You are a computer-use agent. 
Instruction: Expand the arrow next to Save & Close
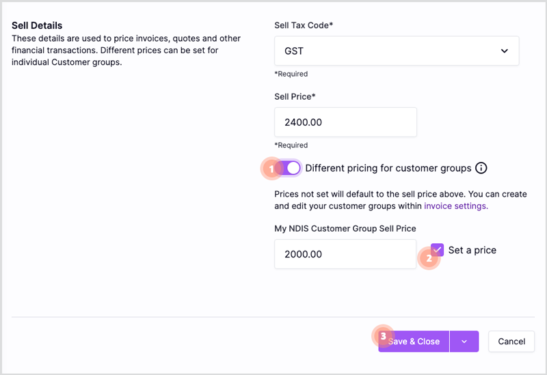click(x=464, y=342)
